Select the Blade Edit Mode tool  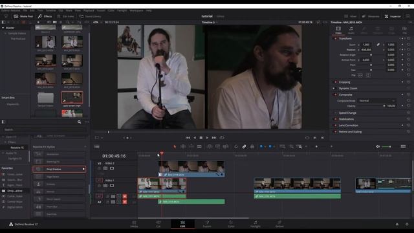click(x=199, y=147)
